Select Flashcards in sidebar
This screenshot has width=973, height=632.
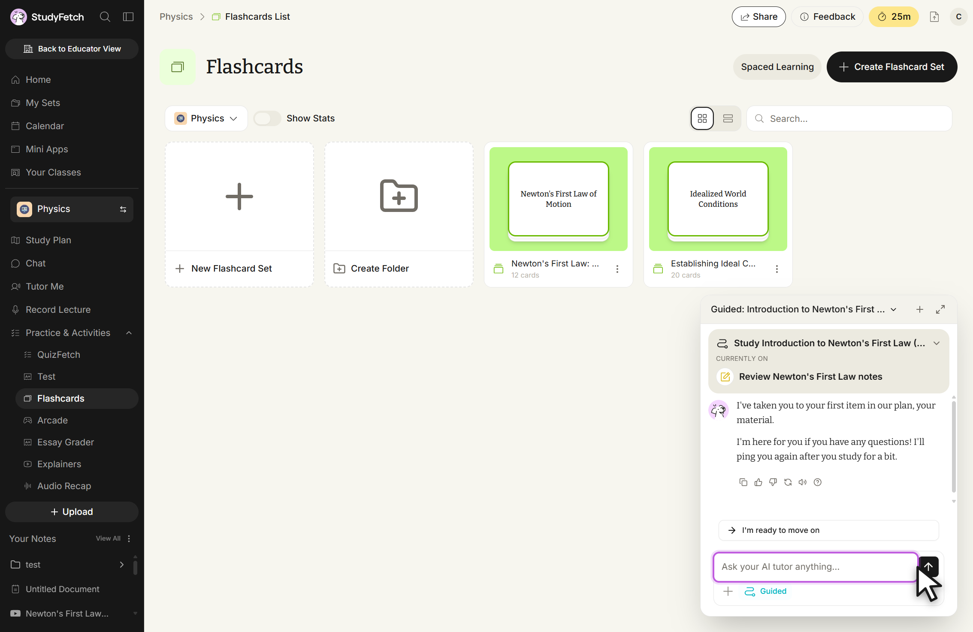(x=77, y=399)
